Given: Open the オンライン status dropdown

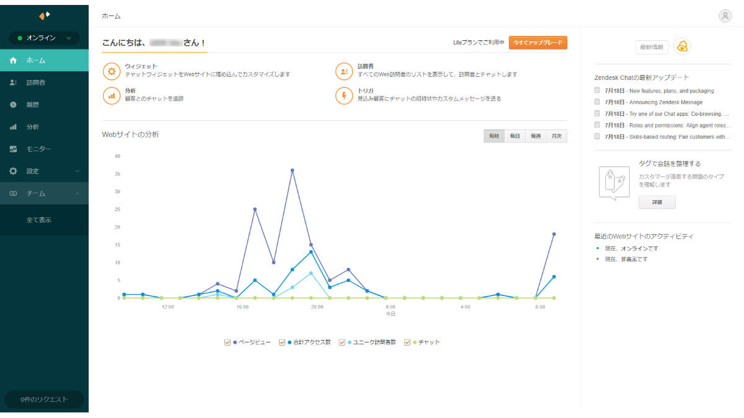Looking at the screenshot, I should (44, 38).
